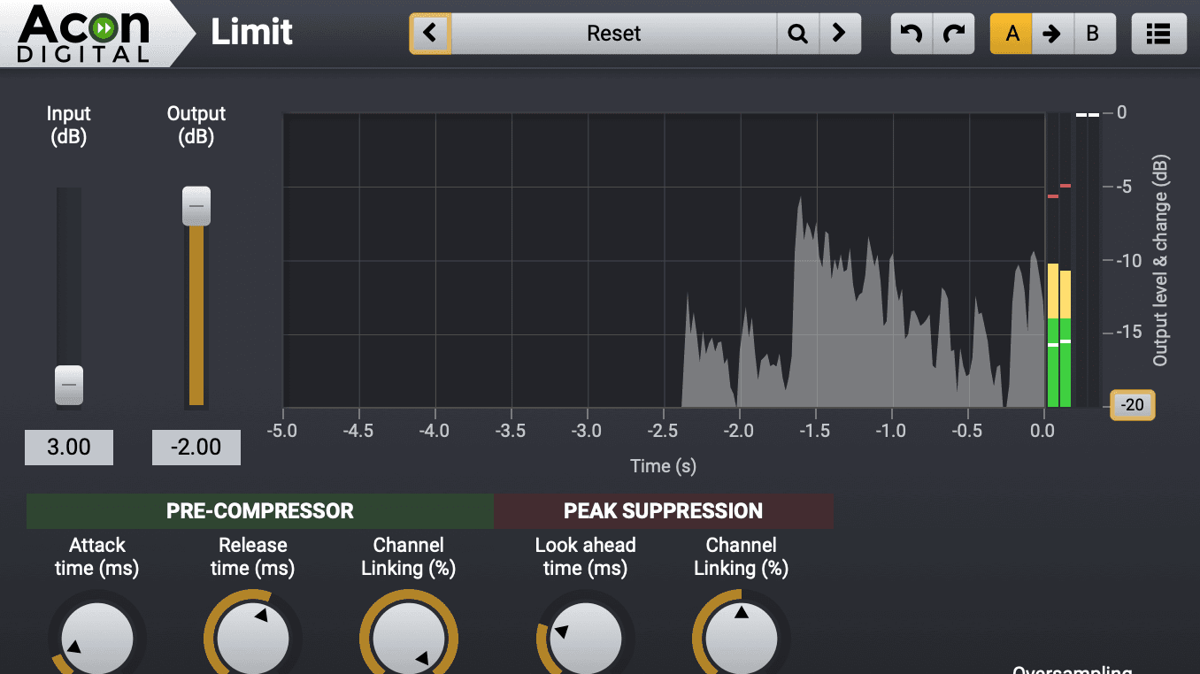Click the Input value field 3.00

click(69, 447)
